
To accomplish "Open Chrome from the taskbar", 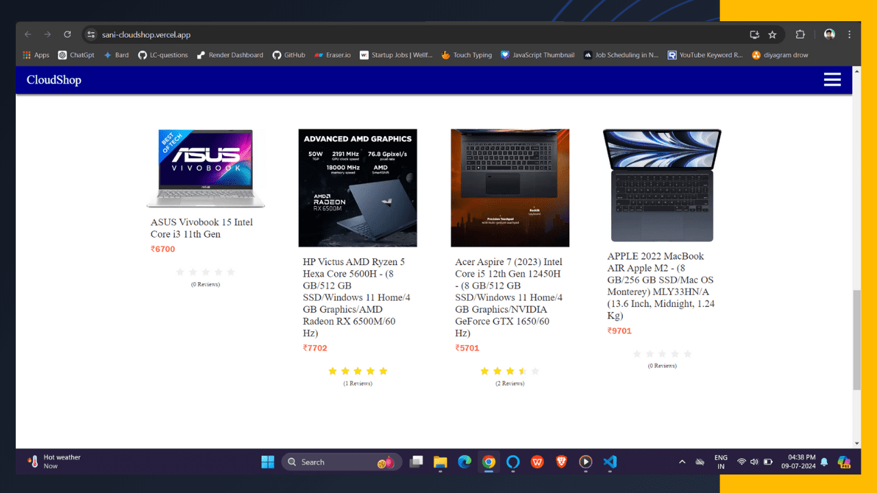I will click(x=489, y=462).
